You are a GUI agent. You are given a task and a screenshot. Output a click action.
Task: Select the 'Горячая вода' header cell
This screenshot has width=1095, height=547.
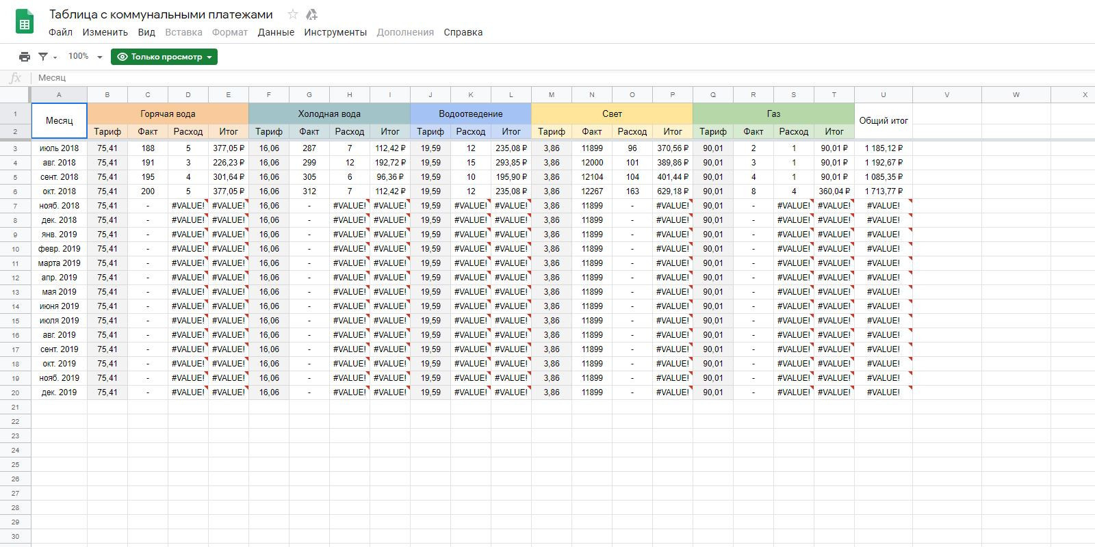coord(168,114)
